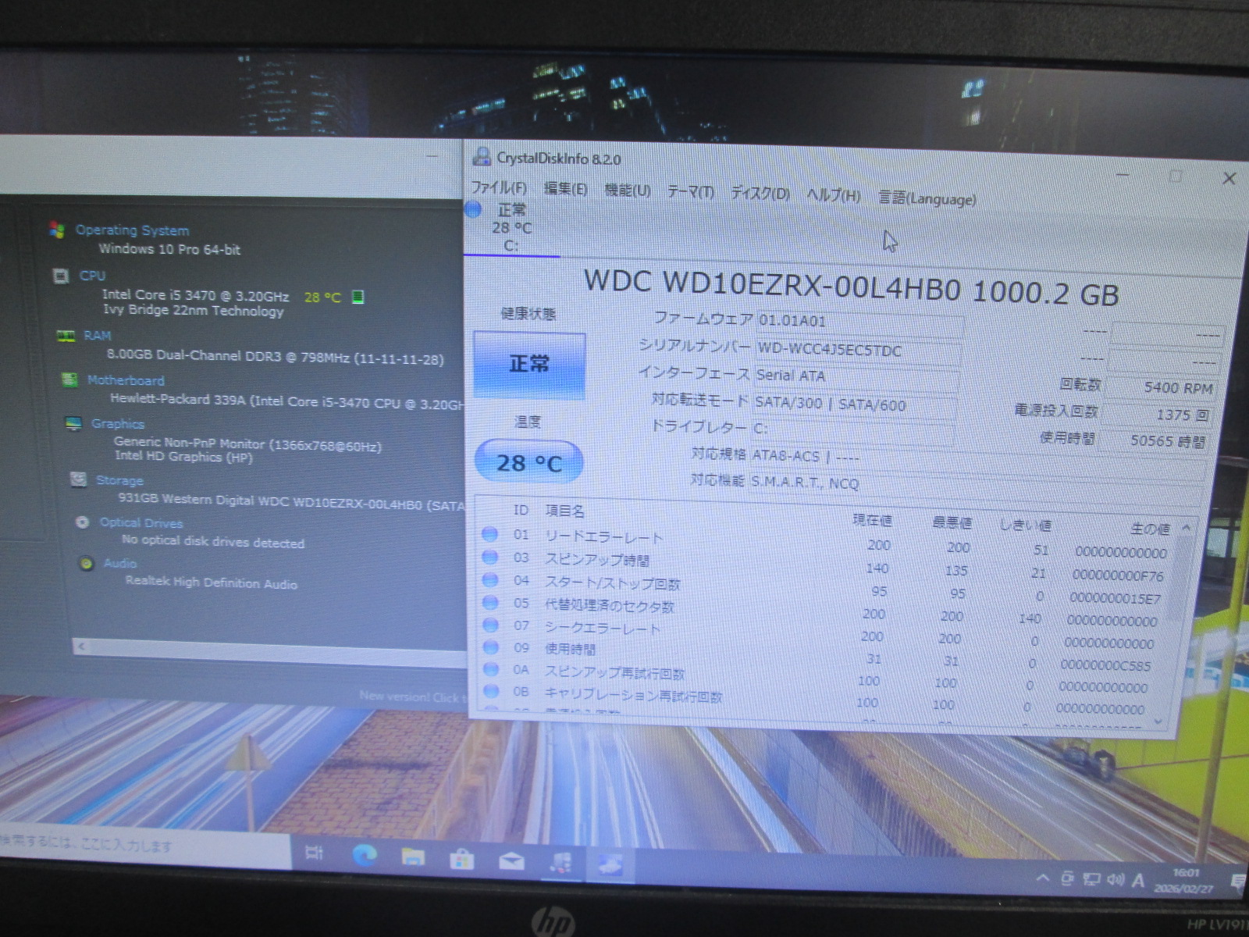Image resolution: width=1249 pixels, height=937 pixels.
Task: Open Microsoft Store from the taskbar
Action: (x=461, y=859)
